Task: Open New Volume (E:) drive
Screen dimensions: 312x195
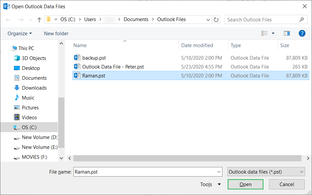Action: coord(40,147)
